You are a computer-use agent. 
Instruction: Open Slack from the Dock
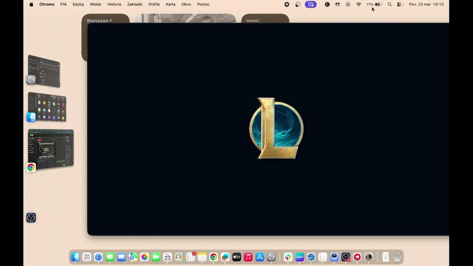[x=288, y=257]
